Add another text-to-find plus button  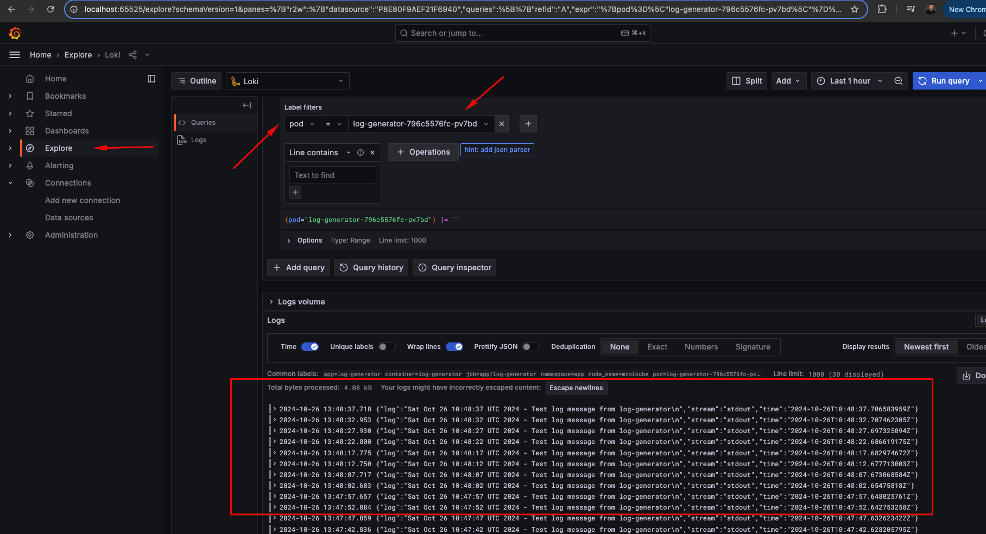click(295, 192)
